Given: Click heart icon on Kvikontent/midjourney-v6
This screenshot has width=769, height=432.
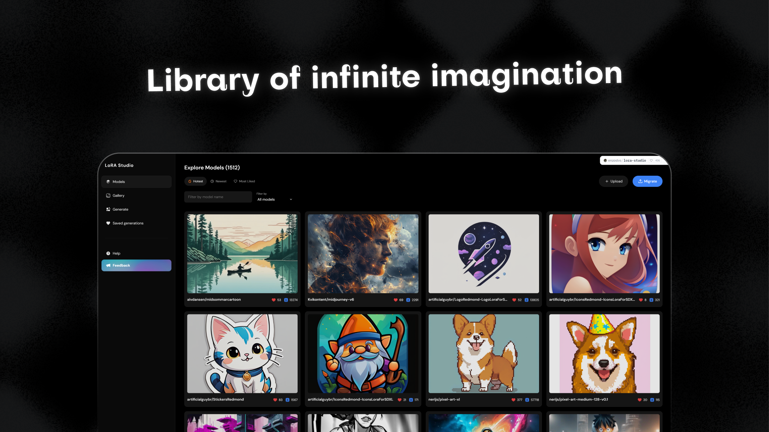Looking at the screenshot, I should (395, 300).
